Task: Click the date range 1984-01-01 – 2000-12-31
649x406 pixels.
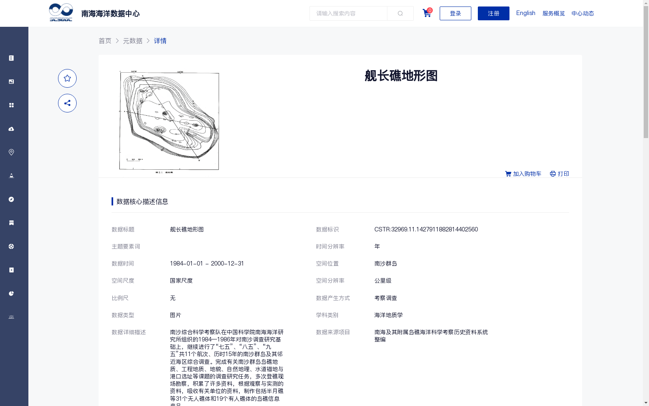Action: tap(207, 263)
